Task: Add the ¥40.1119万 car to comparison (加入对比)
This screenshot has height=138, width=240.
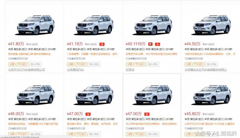Action: [x=153, y=64]
